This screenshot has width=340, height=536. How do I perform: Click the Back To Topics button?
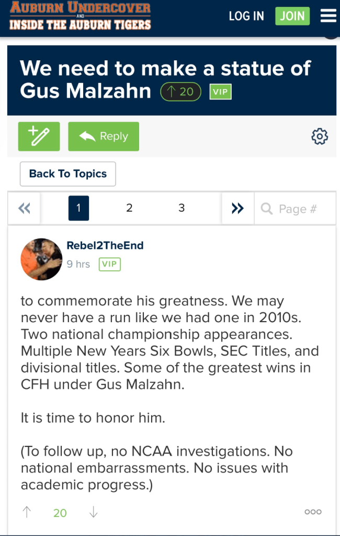pyautogui.click(x=68, y=174)
